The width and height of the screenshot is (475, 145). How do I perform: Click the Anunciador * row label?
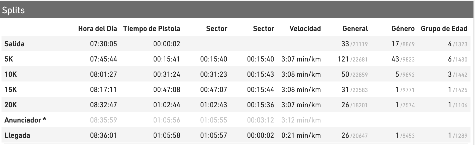pyautogui.click(x=25, y=120)
